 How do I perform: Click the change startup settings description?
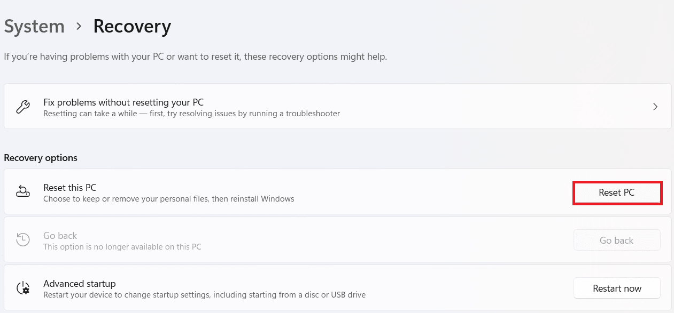204,295
